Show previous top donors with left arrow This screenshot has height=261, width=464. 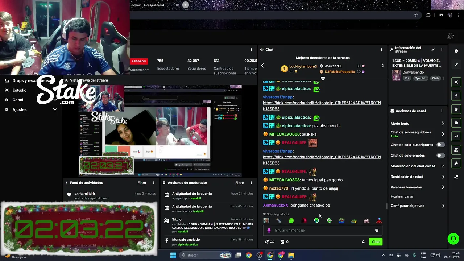click(262, 66)
